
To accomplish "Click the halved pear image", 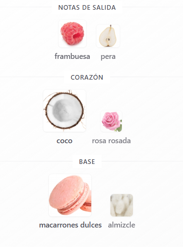I will click(x=108, y=36).
